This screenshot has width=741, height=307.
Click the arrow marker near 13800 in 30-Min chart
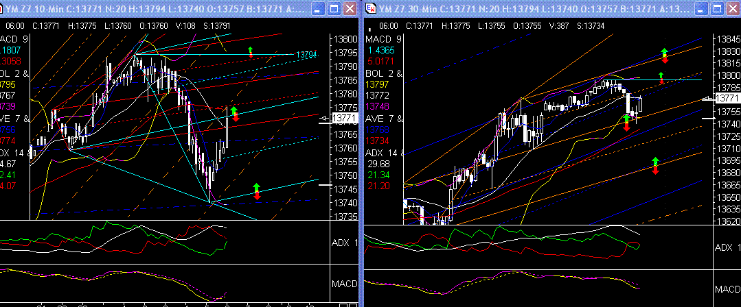pyautogui.click(x=661, y=77)
